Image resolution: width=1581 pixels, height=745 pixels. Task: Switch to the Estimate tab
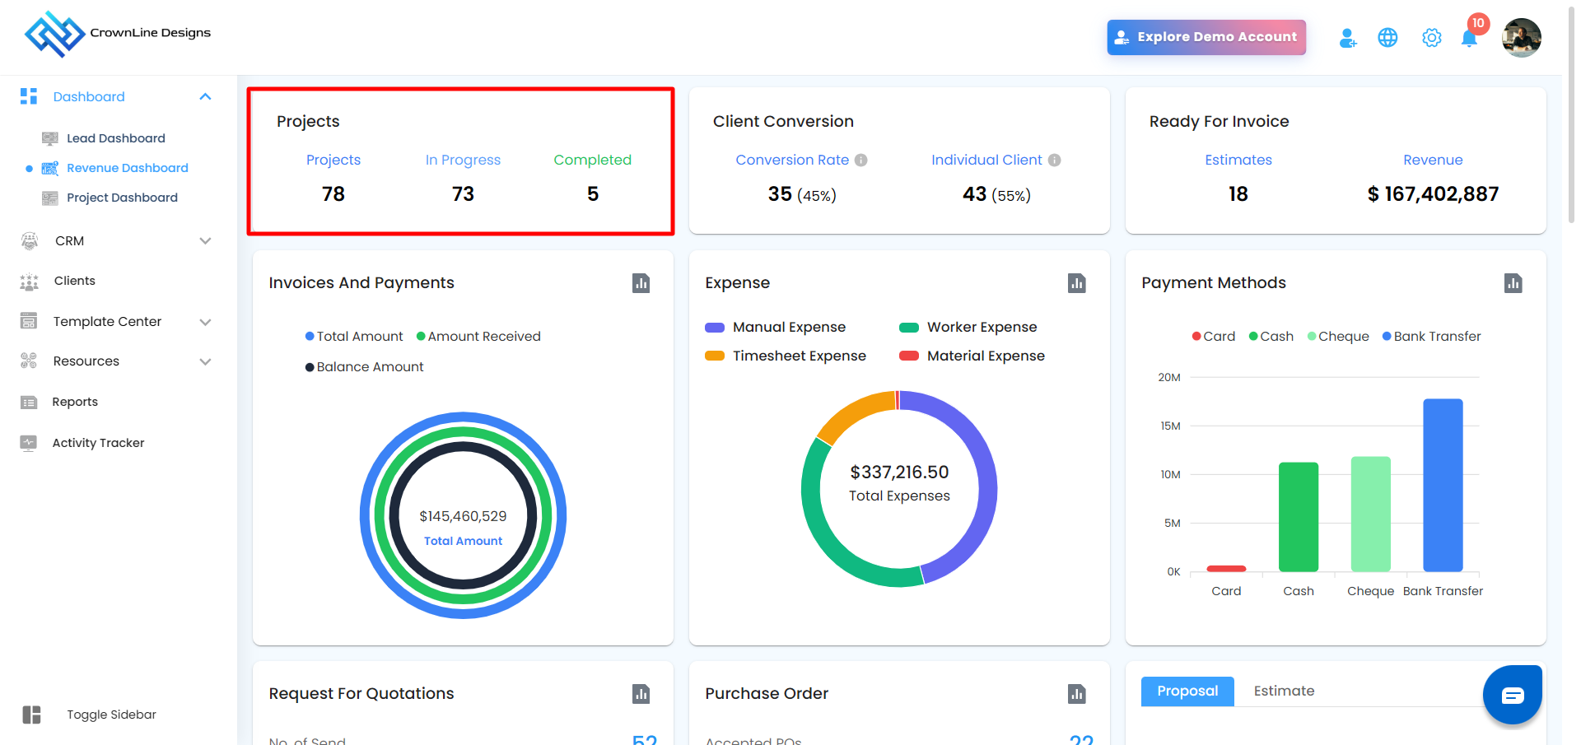coord(1284,691)
